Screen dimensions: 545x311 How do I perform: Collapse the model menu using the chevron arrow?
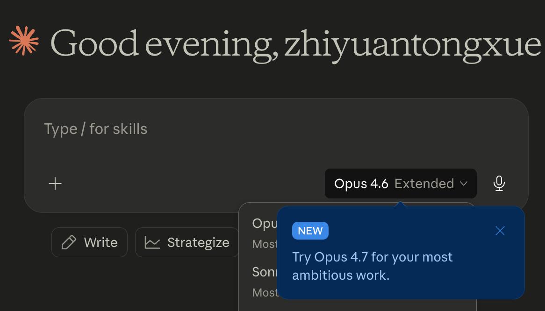click(464, 184)
